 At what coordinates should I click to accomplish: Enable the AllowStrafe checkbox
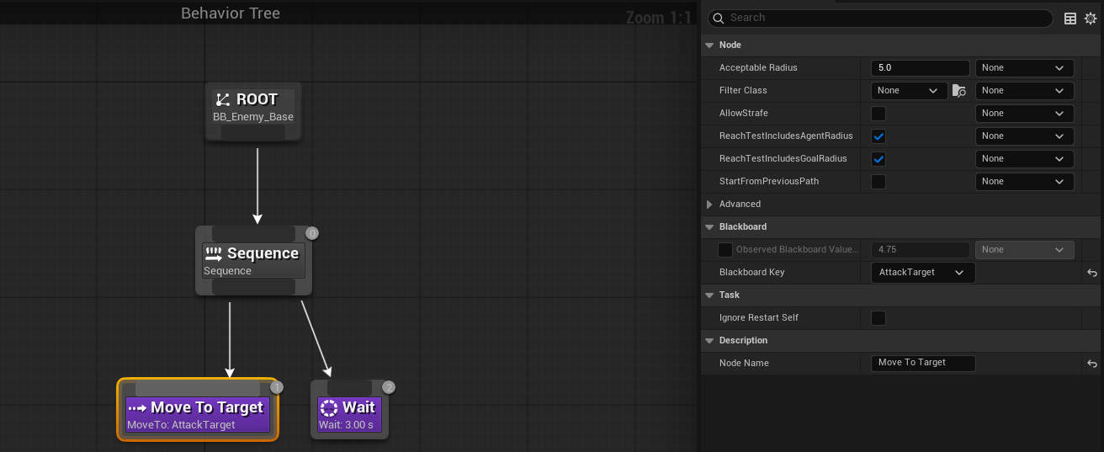point(878,113)
